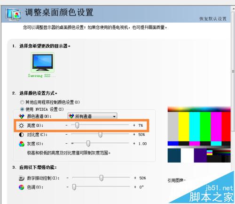This screenshot has height=204, width=235.
Task: Select 其他应用程序控制颜色设置 radio button
Action: click(x=22, y=102)
